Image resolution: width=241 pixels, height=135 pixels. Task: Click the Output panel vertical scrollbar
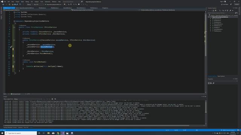coord(206,112)
